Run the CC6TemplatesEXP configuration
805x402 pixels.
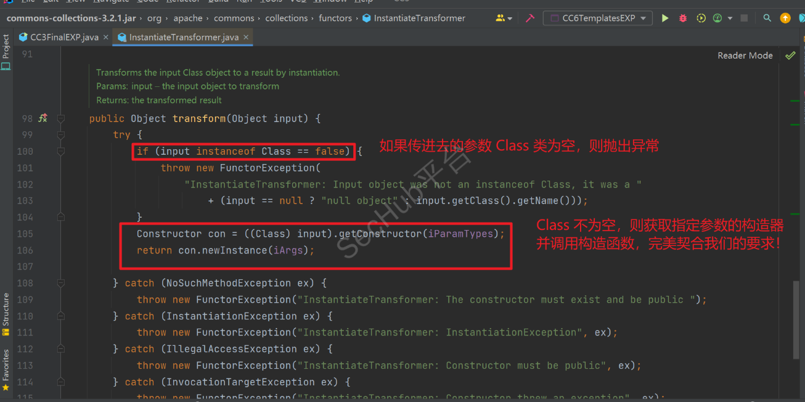(x=664, y=18)
